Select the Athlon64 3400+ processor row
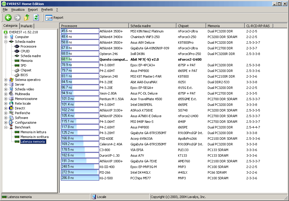Image resolution: width=289 pixels, height=201 pixels. point(173,37)
